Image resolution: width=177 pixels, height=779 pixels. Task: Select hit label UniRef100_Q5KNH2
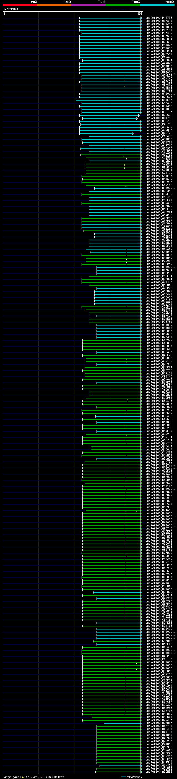[x=158, y=422]
